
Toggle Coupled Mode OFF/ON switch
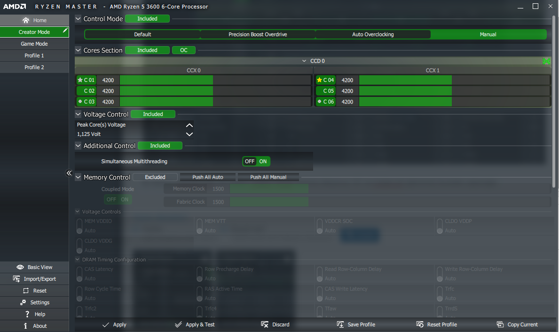tap(118, 200)
